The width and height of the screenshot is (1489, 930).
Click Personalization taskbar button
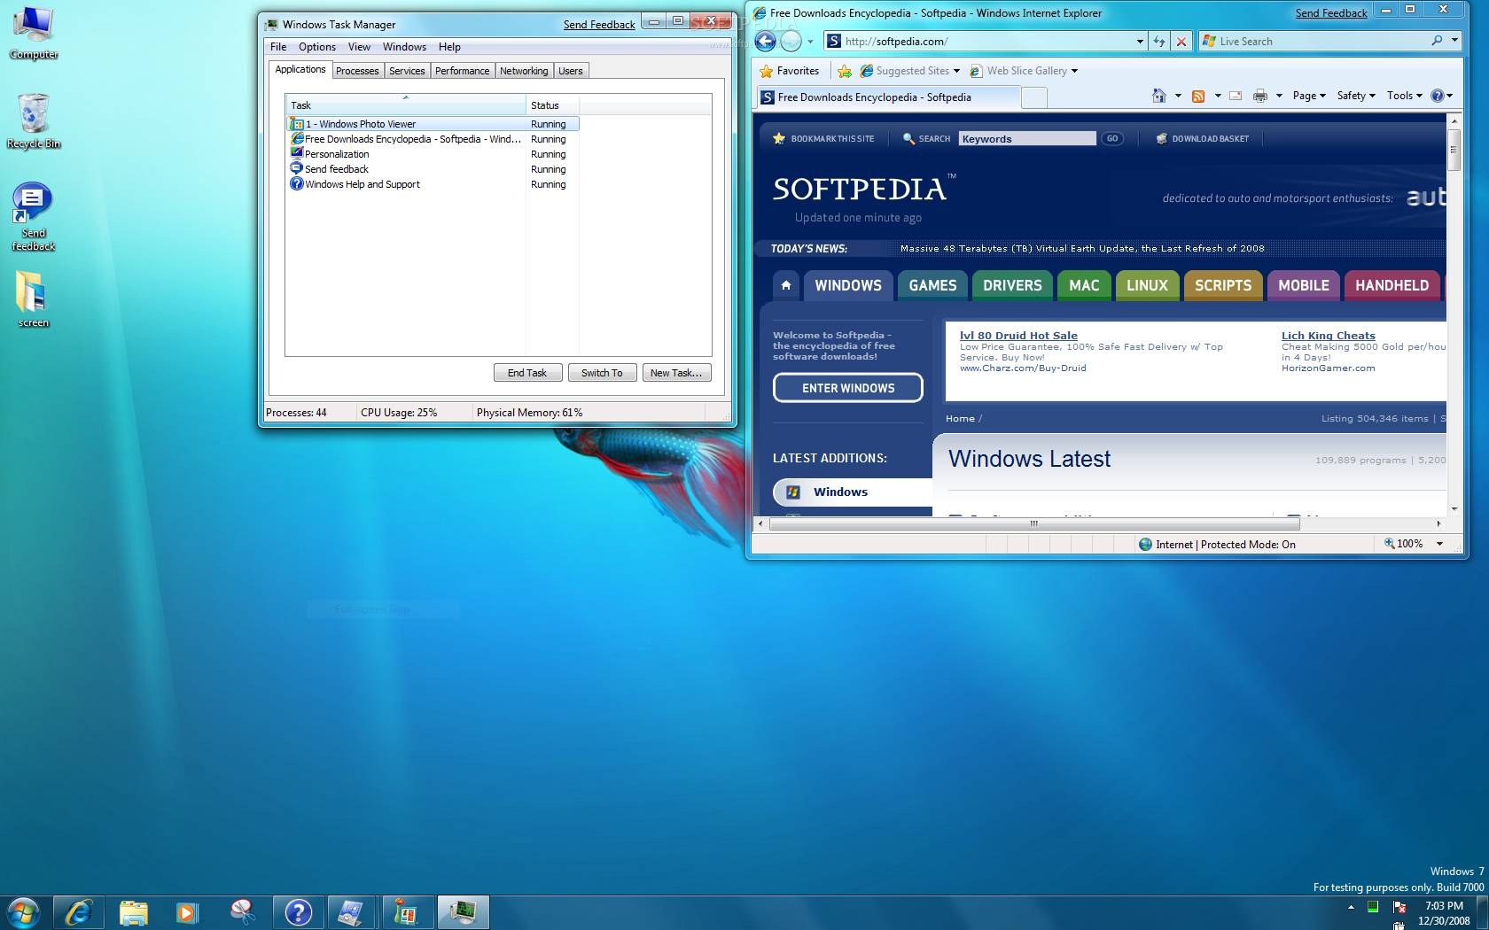point(352,912)
